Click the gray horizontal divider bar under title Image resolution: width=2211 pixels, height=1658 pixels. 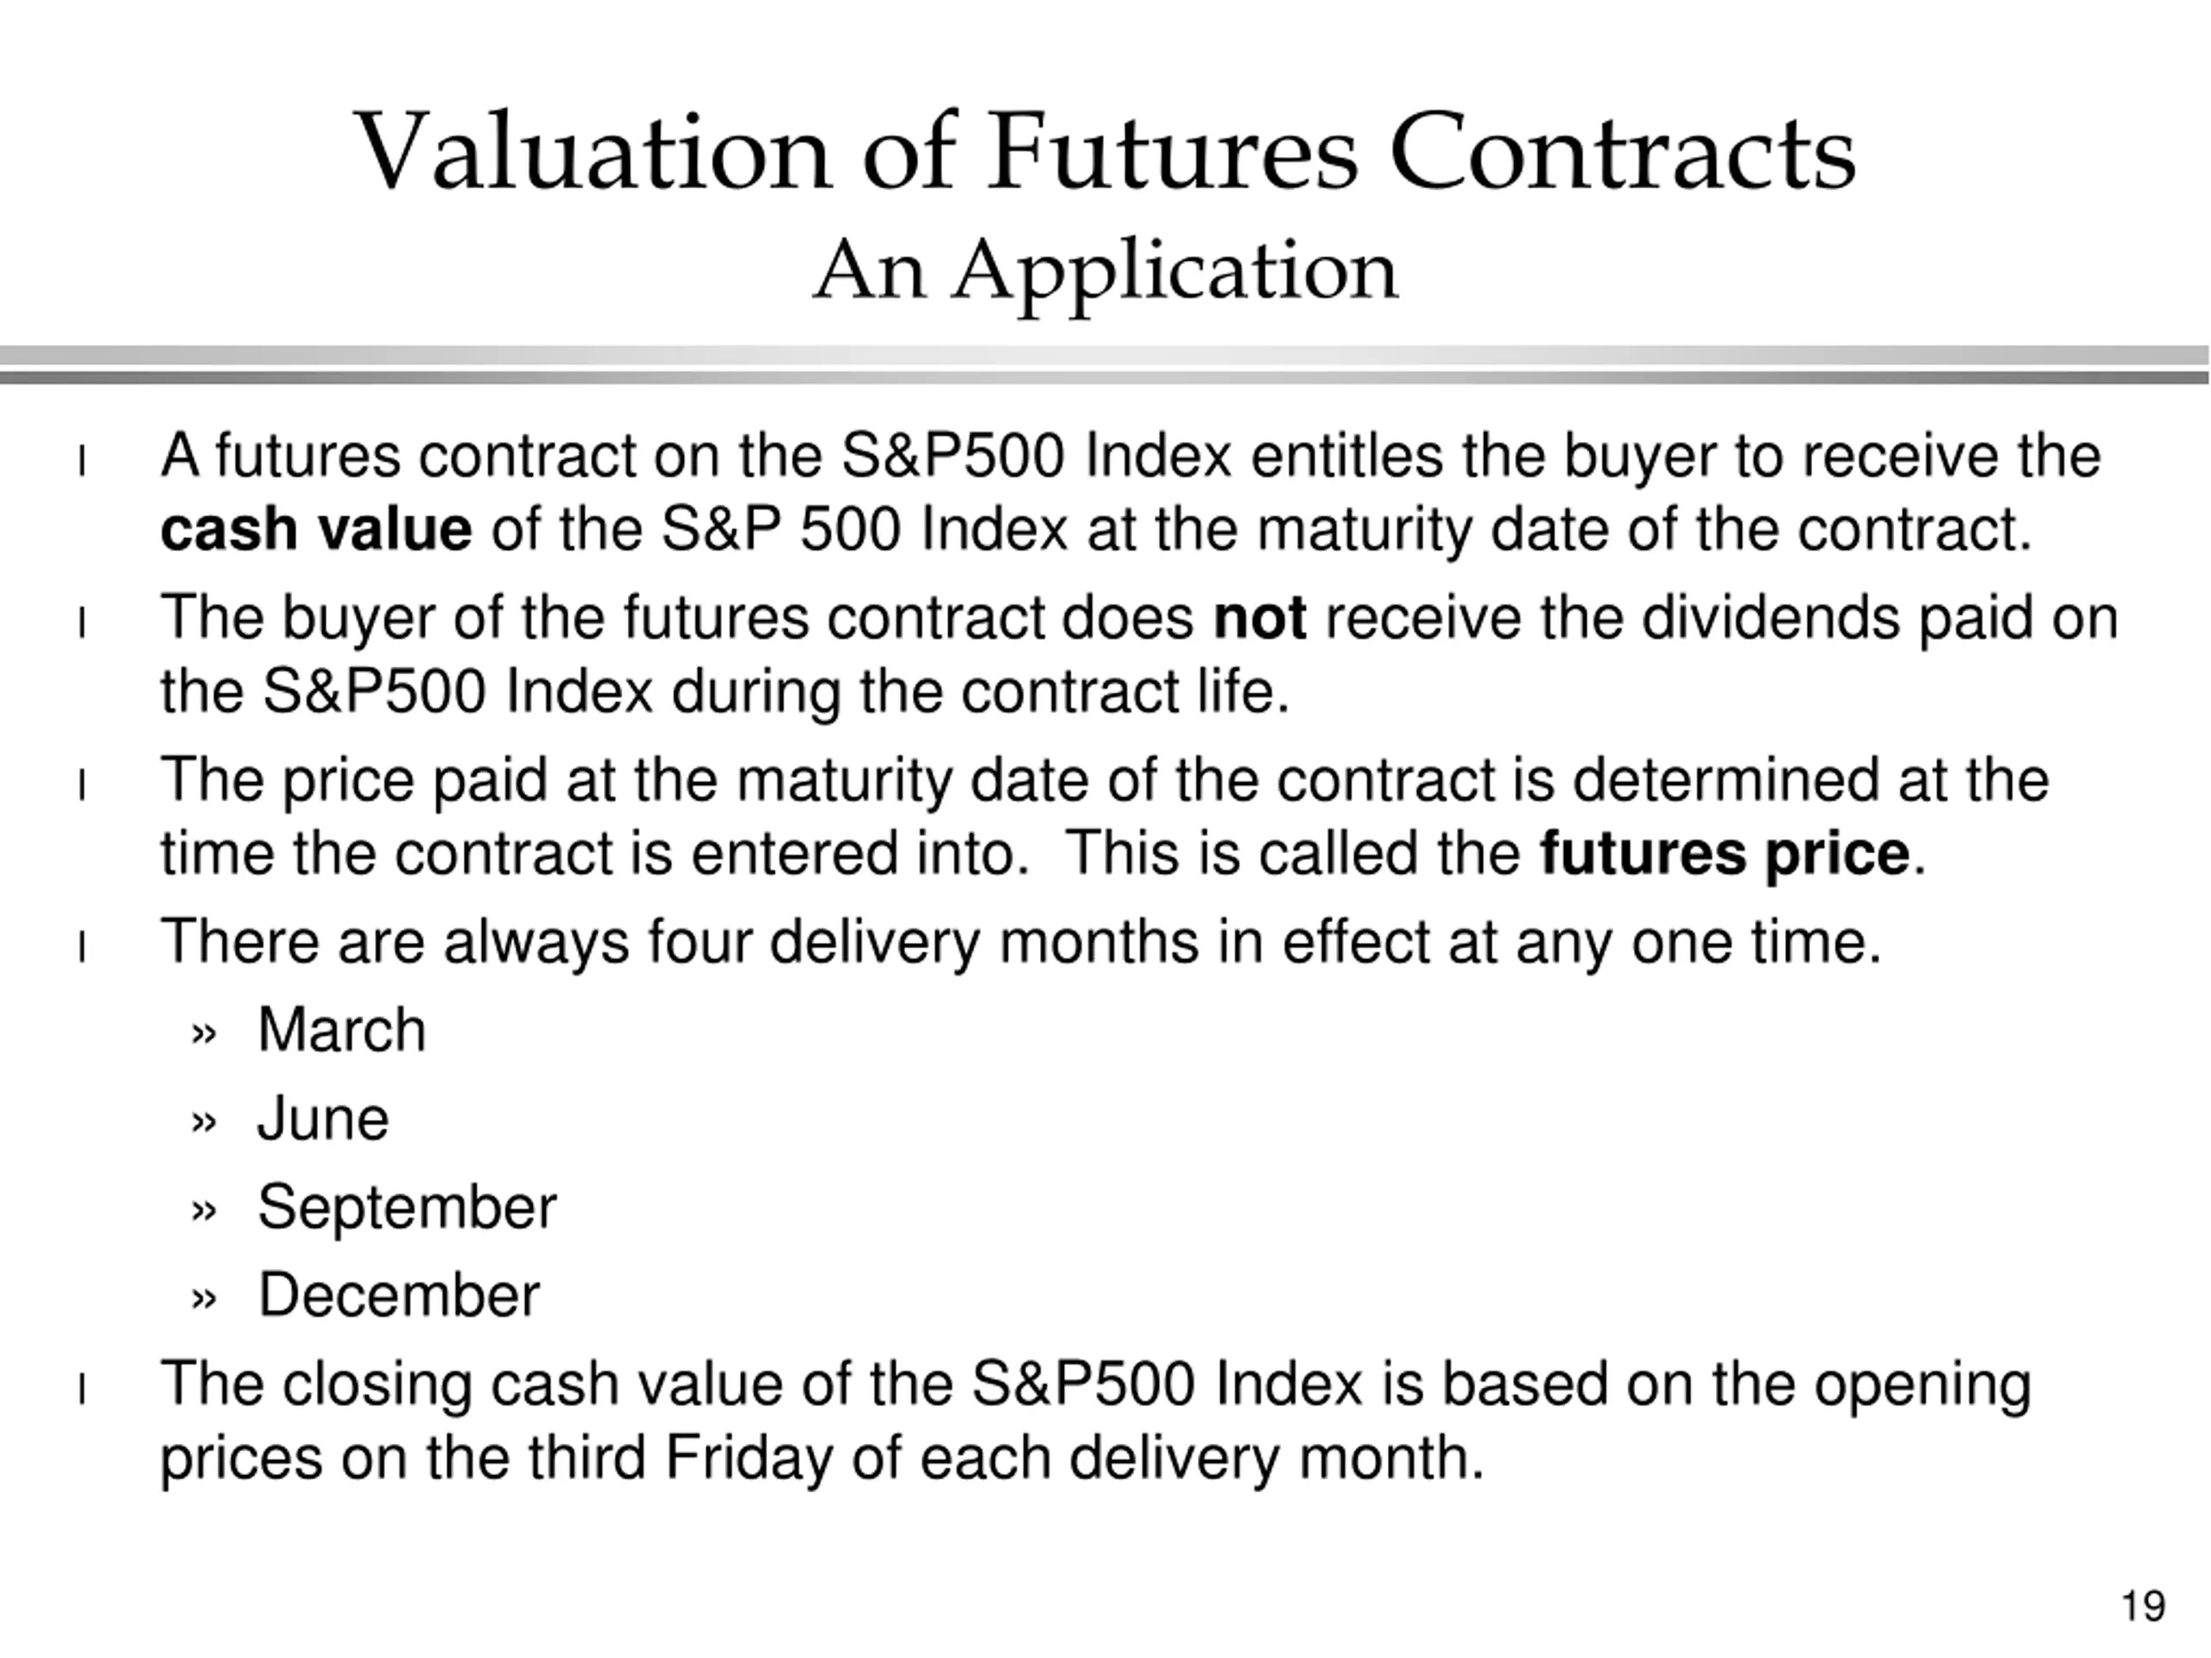[x=1105, y=364]
